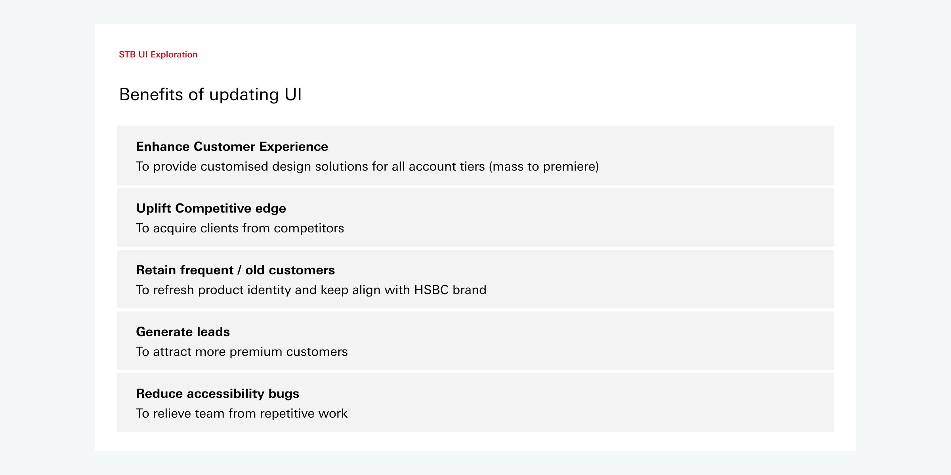The image size is (951, 475).
Task: Click the Enhance Customer Experience title
Action: (x=232, y=147)
